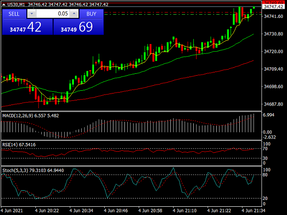Screen dimensions: 287x215
Task: Decrease lot volume with the down arrow
Action: point(32,14)
